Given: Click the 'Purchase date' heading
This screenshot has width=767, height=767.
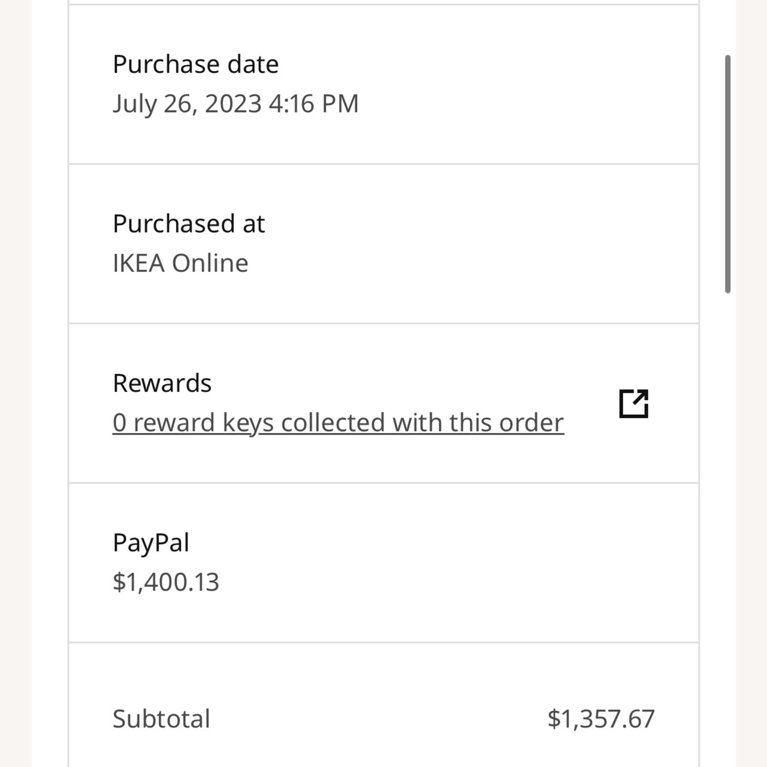Looking at the screenshot, I should click(195, 64).
